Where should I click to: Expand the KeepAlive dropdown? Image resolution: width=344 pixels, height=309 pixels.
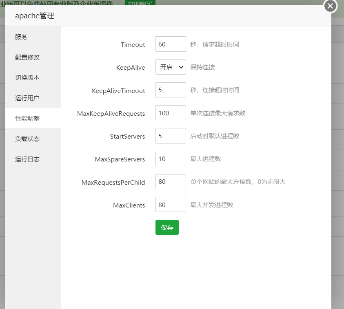(171, 67)
